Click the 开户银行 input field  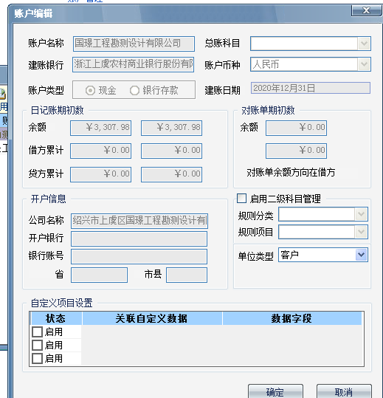(139, 239)
